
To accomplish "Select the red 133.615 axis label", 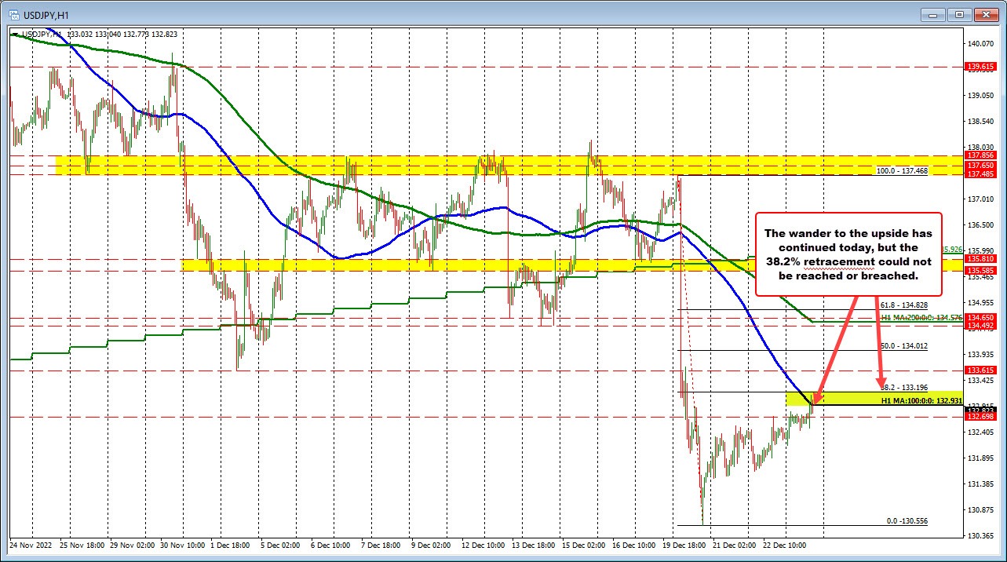I will tap(980, 370).
